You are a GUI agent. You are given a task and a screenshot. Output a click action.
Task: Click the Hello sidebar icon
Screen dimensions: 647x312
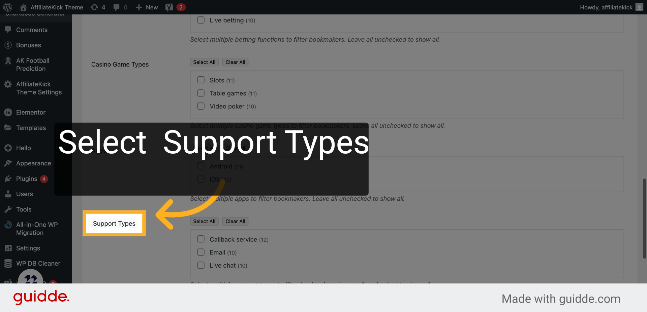(8, 148)
